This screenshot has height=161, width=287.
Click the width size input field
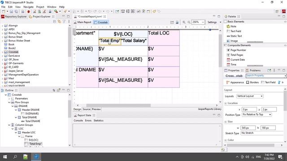(x=248, y=128)
